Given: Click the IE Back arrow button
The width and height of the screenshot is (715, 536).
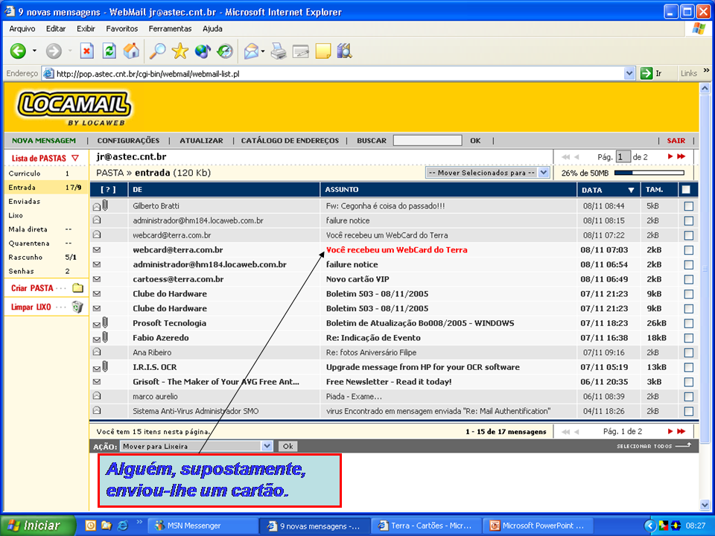Looking at the screenshot, I should (x=18, y=51).
